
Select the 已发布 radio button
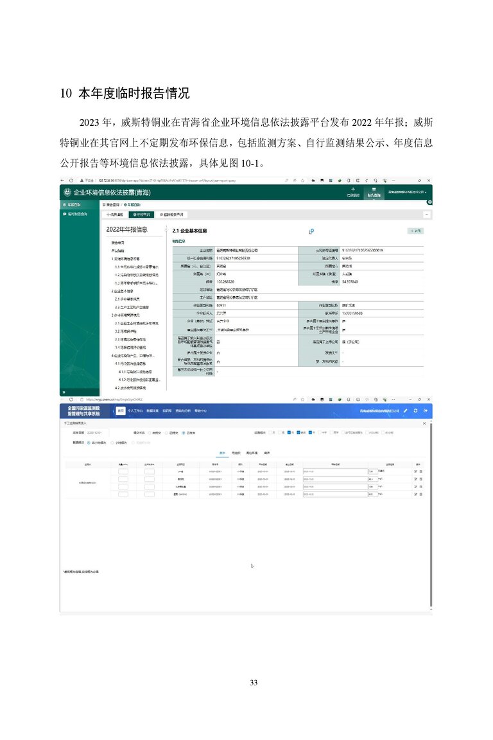tap(184, 433)
